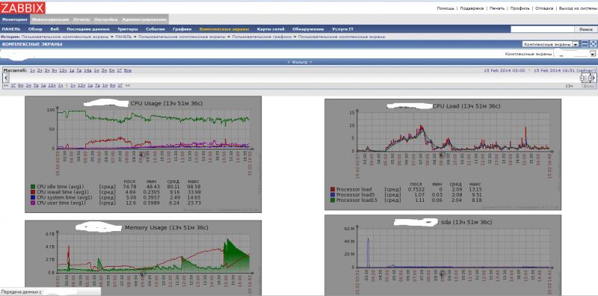The height and width of the screenshot is (296, 598).
Task: Click the left handle of timeline slider
Action: (583, 78)
